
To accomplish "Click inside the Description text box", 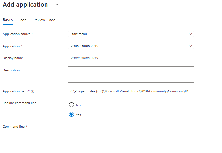I will (x=131, y=75).
